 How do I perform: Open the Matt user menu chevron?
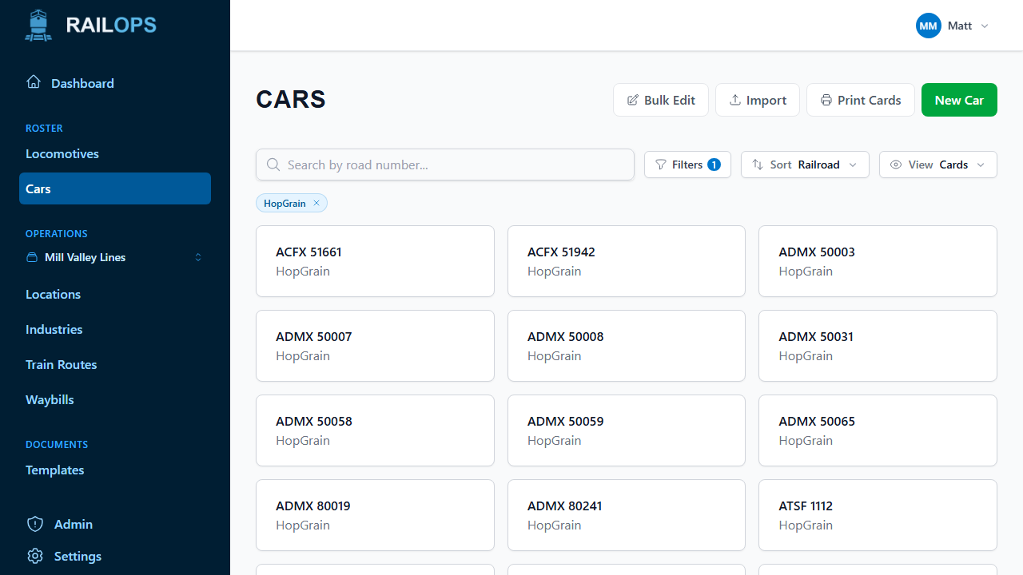(985, 26)
